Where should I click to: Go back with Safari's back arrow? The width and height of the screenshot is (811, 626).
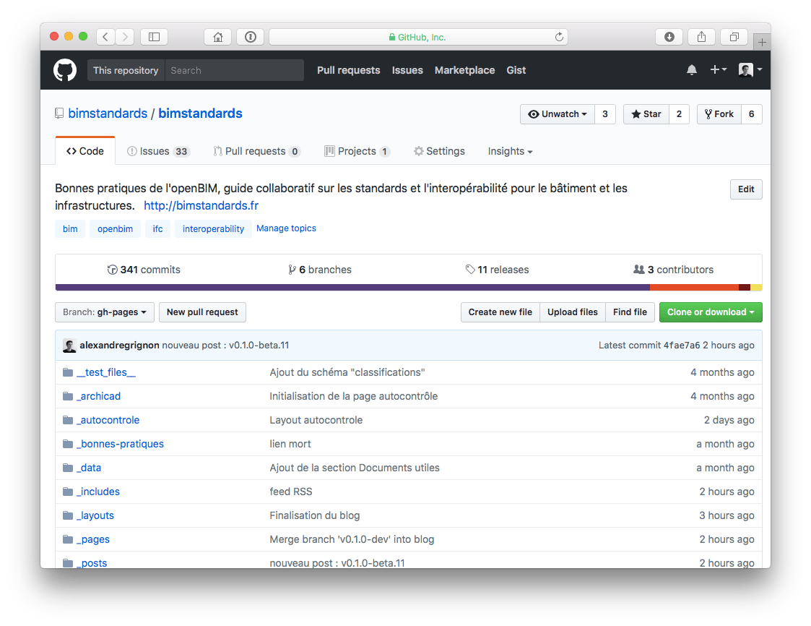point(105,37)
